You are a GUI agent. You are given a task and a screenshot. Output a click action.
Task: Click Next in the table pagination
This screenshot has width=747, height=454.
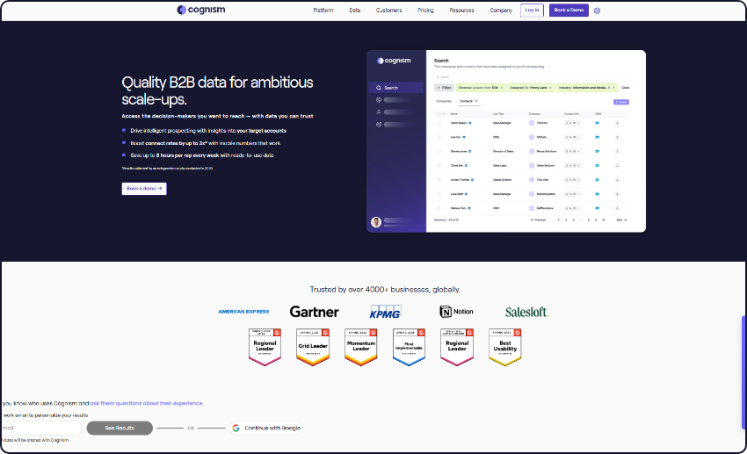[621, 220]
